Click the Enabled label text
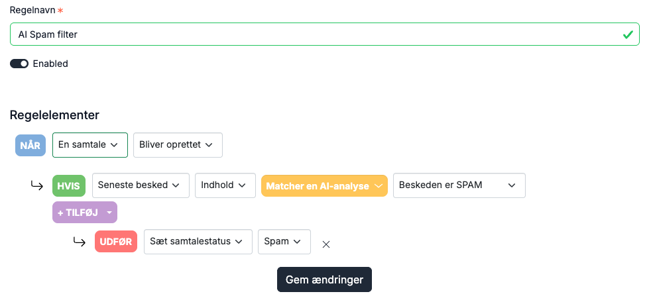This screenshot has height=302, width=651. tap(50, 64)
